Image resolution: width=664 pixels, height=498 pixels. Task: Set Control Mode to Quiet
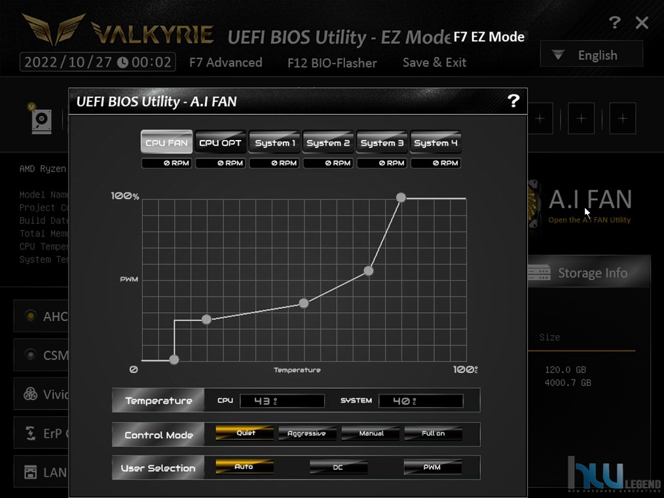[x=245, y=433]
